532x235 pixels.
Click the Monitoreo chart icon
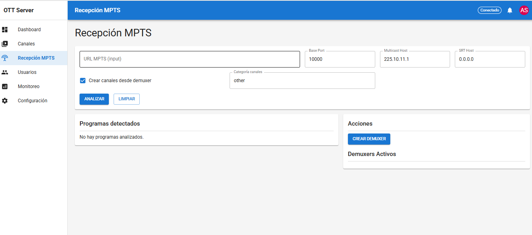(5, 86)
